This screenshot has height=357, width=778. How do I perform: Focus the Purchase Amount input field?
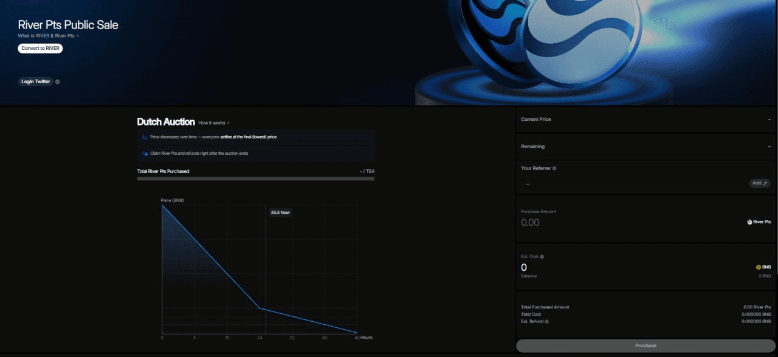[x=608, y=222]
